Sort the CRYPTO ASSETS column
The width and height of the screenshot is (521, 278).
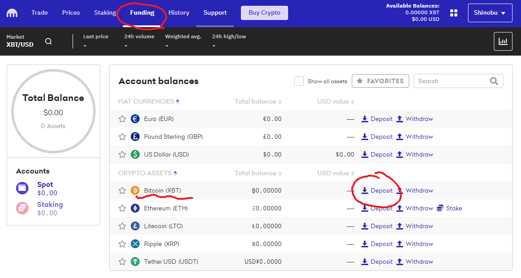click(x=175, y=173)
